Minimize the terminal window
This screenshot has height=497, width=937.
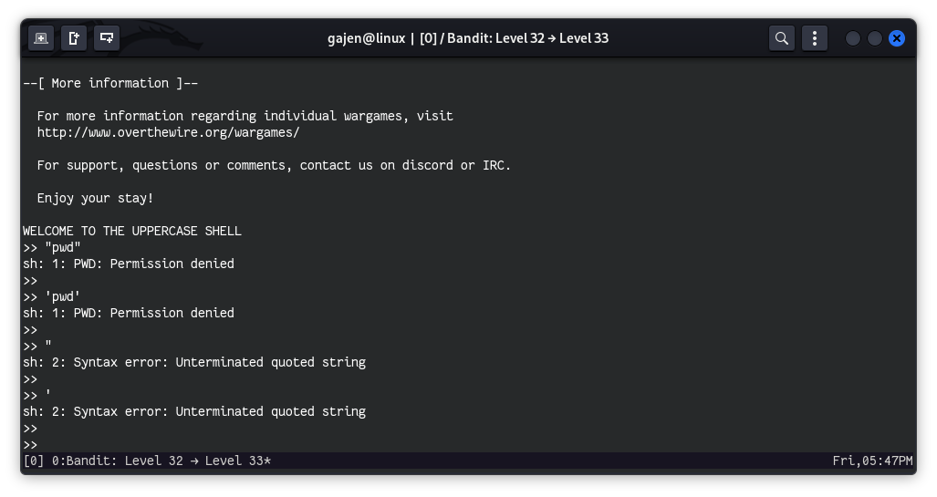(853, 38)
